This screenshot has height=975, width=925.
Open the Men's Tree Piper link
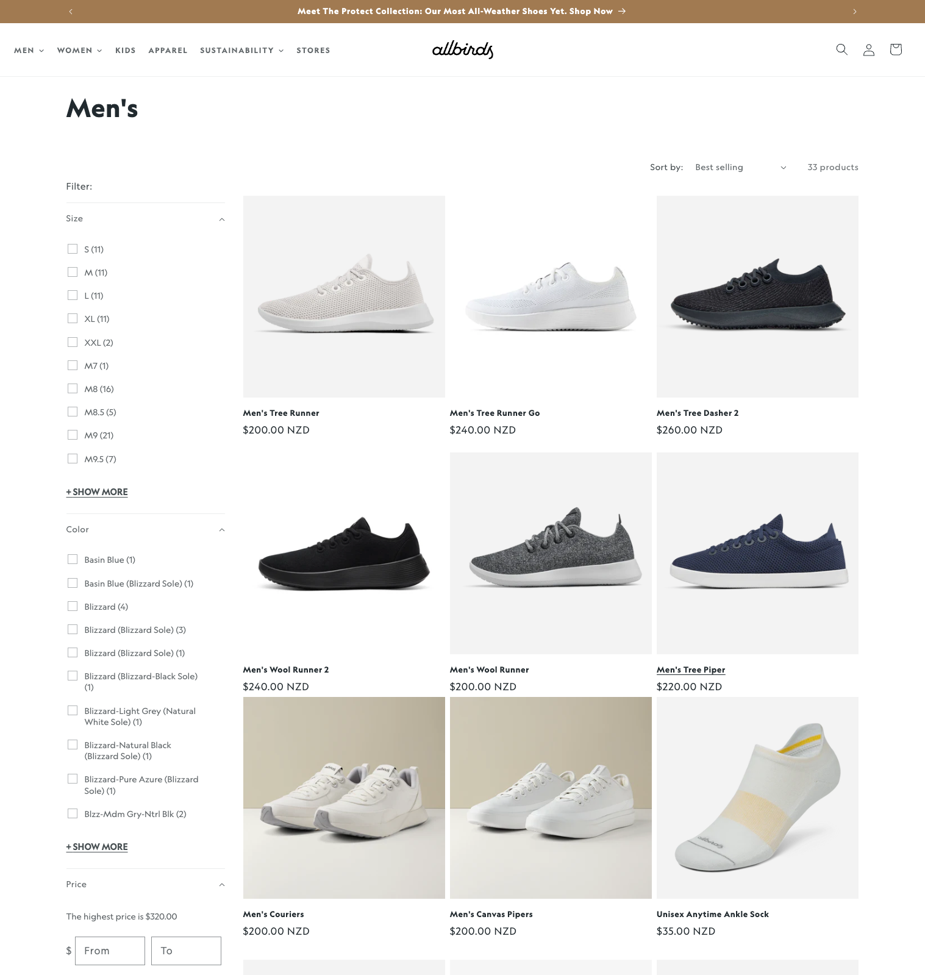click(690, 670)
